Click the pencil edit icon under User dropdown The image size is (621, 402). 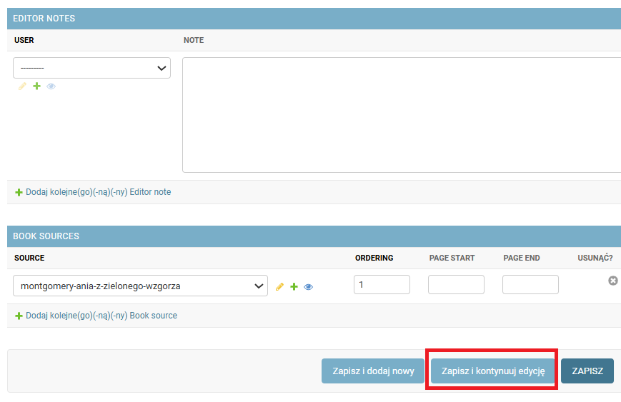pyautogui.click(x=22, y=86)
